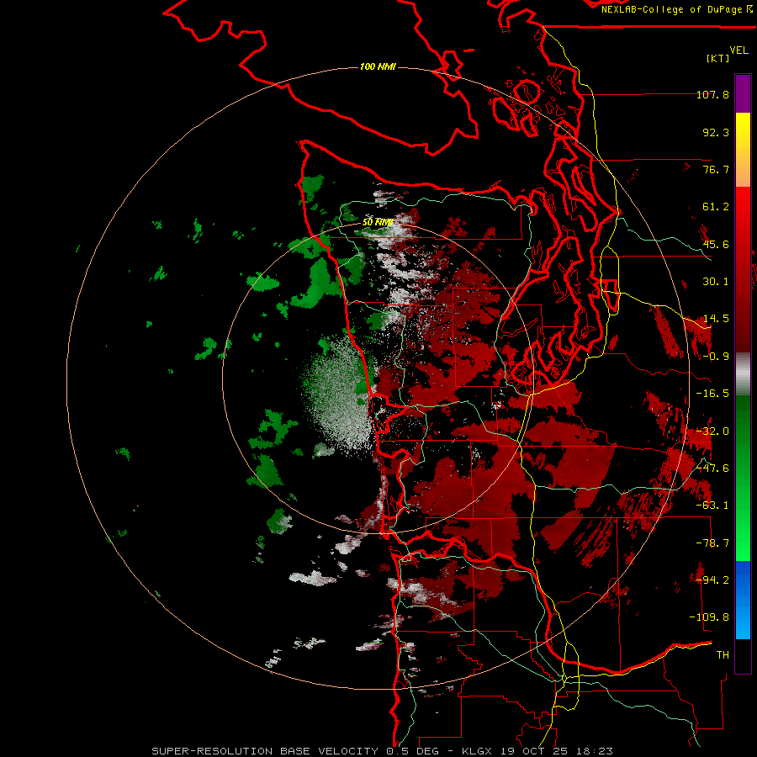Click the -78.7 legend value
Image resolution: width=757 pixels, height=757 pixels.
[712, 543]
